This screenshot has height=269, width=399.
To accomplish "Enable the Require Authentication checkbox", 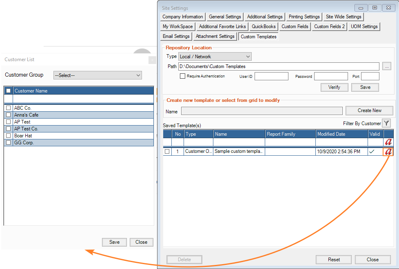I will click(183, 76).
